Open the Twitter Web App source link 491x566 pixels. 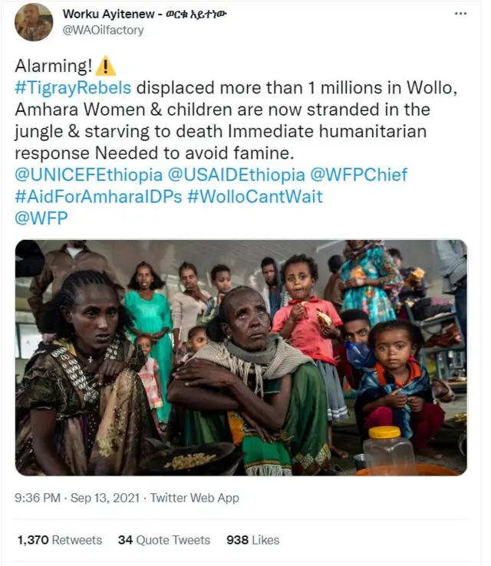point(195,498)
